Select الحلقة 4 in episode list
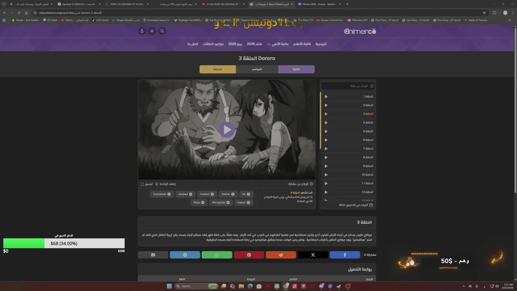The image size is (517, 291). click(349, 122)
